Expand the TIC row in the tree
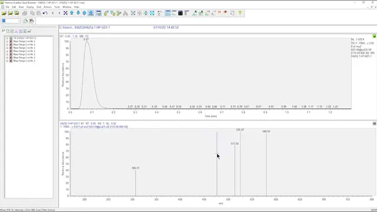The height and width of the screenshot is (212, 377). [x=7, y=38]
